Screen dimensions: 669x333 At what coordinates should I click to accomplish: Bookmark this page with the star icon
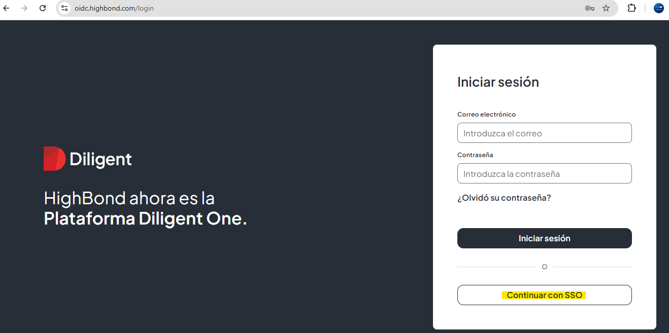click(x=606, y=8)
